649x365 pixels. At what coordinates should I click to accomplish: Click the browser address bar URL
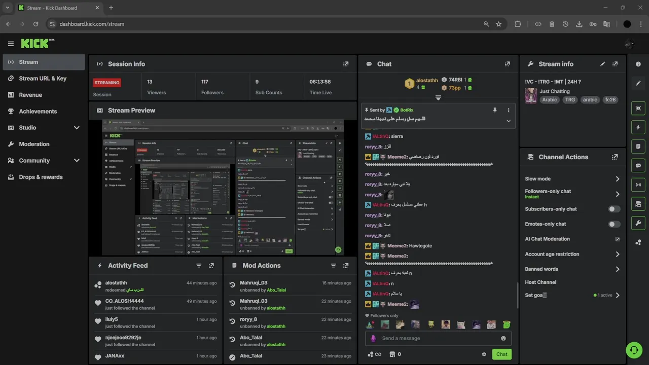coord(92,24)
